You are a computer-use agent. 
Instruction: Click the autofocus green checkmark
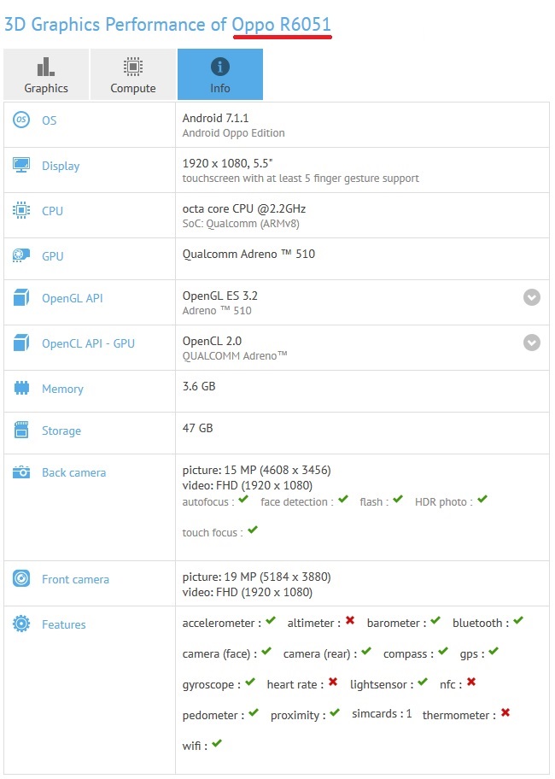click(x=244, y=500)
